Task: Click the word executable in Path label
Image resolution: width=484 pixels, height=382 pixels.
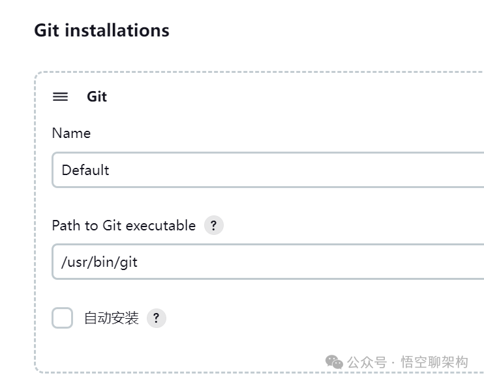Action: point(160,226)
